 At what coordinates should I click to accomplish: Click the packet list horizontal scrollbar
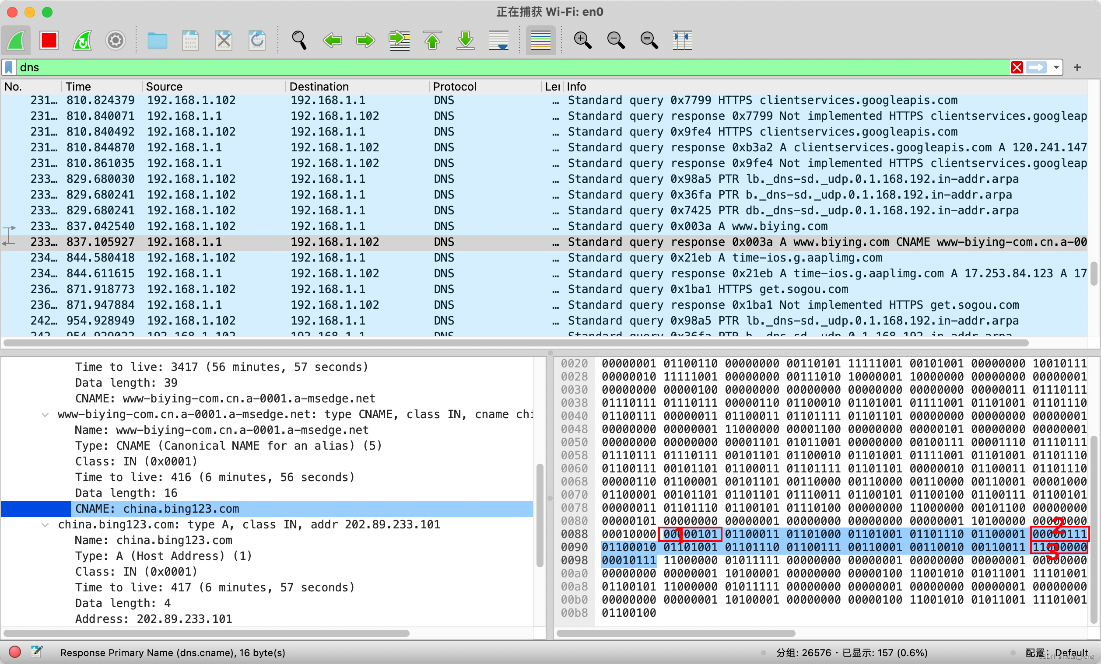[514, 343]
